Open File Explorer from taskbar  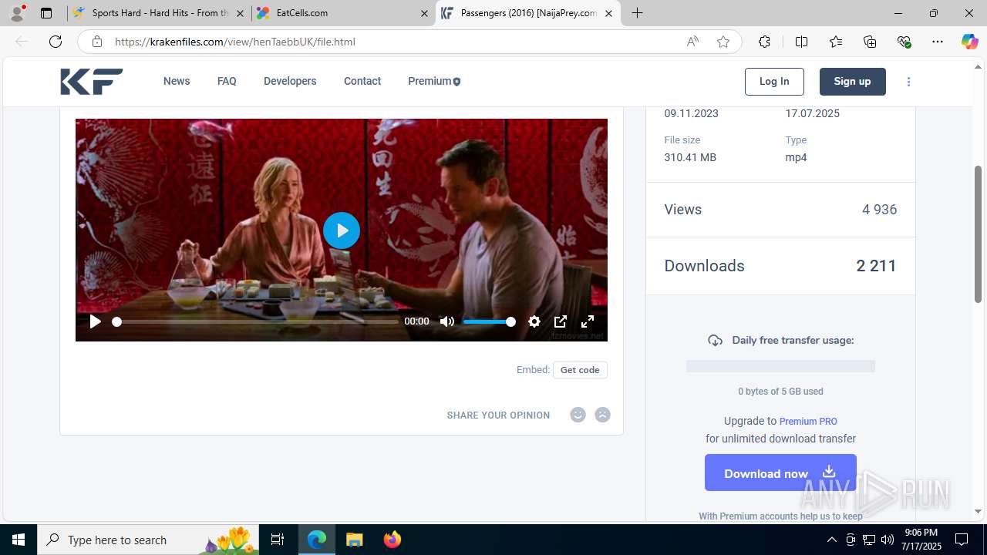[355, 540]
